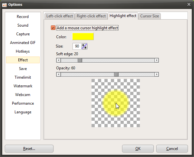Click Soft edge slider left arrow
Image resolution: width=194 pixels, height=157 pixels.
(x=58, y=60)
